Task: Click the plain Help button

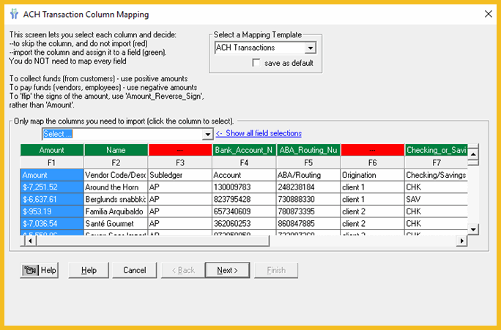Action: pos(89,270)
